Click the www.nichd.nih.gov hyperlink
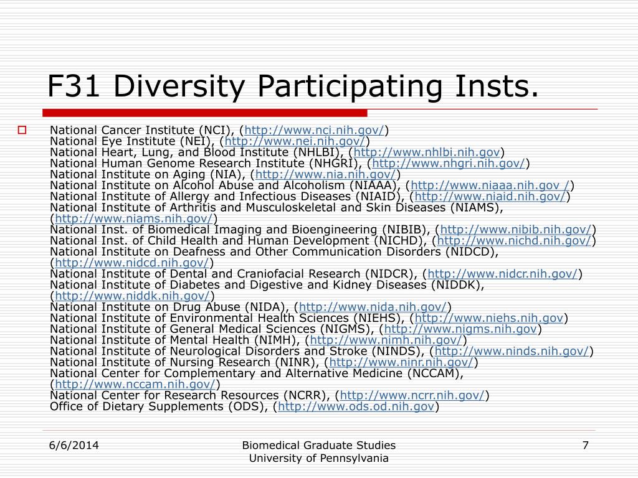 click(x=514, y=241)
